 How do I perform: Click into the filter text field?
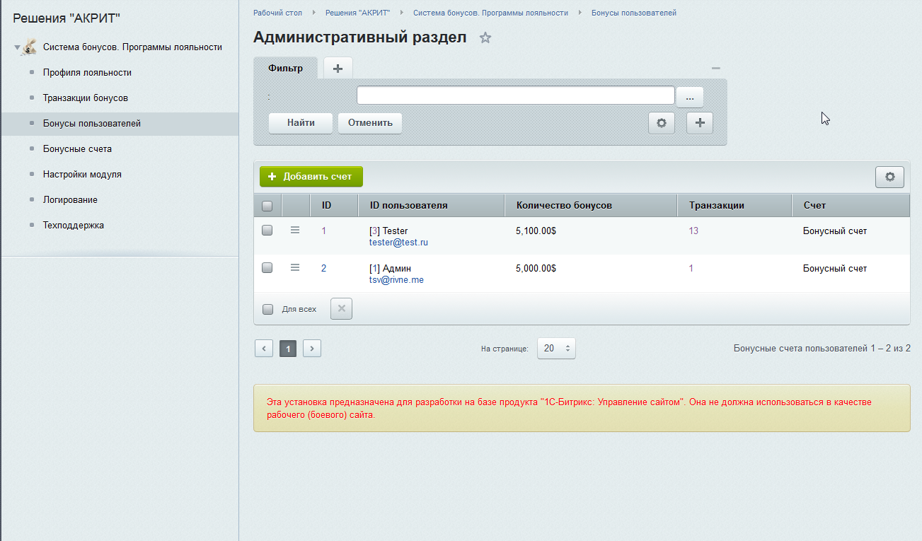[x=515, y=95]
